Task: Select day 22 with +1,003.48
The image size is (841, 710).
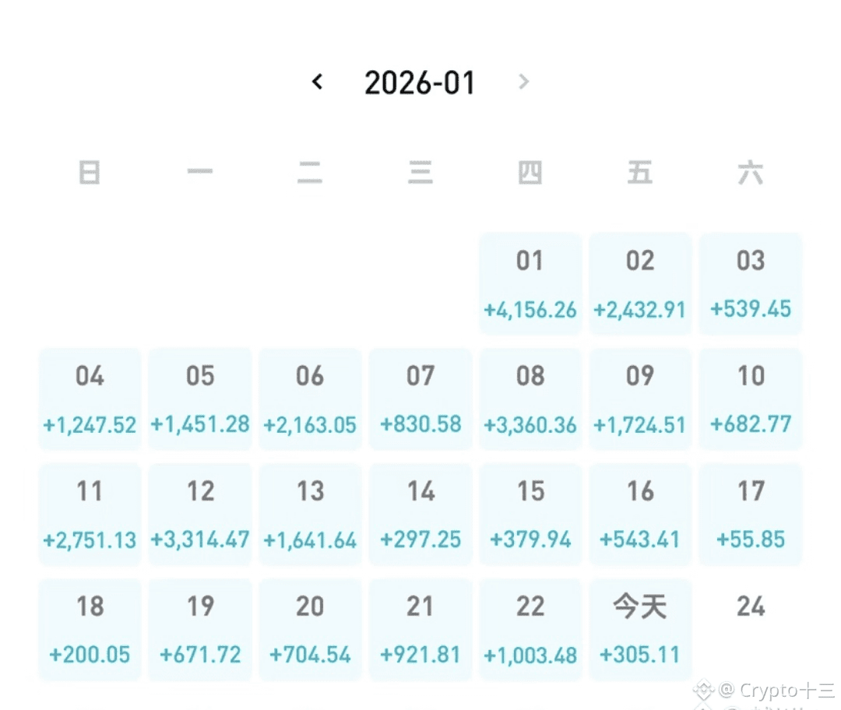Action: (x=530, y=630)
